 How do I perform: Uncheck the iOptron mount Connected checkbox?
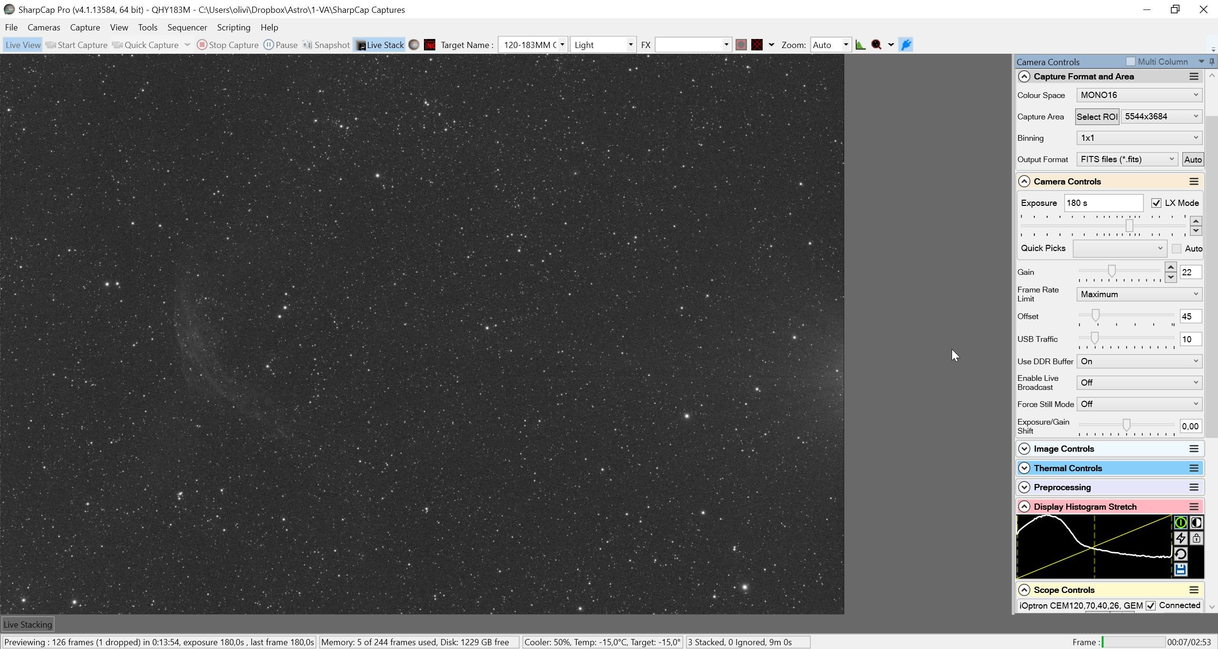tap(1150, 606)
